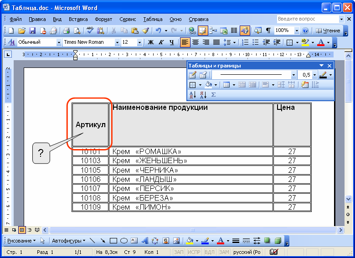The image size is (355, 258).
Task: Insert a hyperlink (globe icon)
Action: click(x=192, y=31)
